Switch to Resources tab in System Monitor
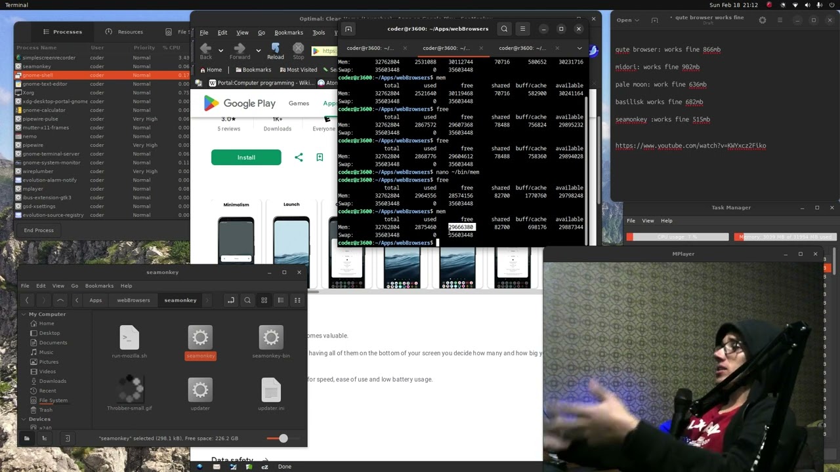Image resolution: width=840 pixels, height=472 pixels. pyautogui.click(x=124, y=31)
